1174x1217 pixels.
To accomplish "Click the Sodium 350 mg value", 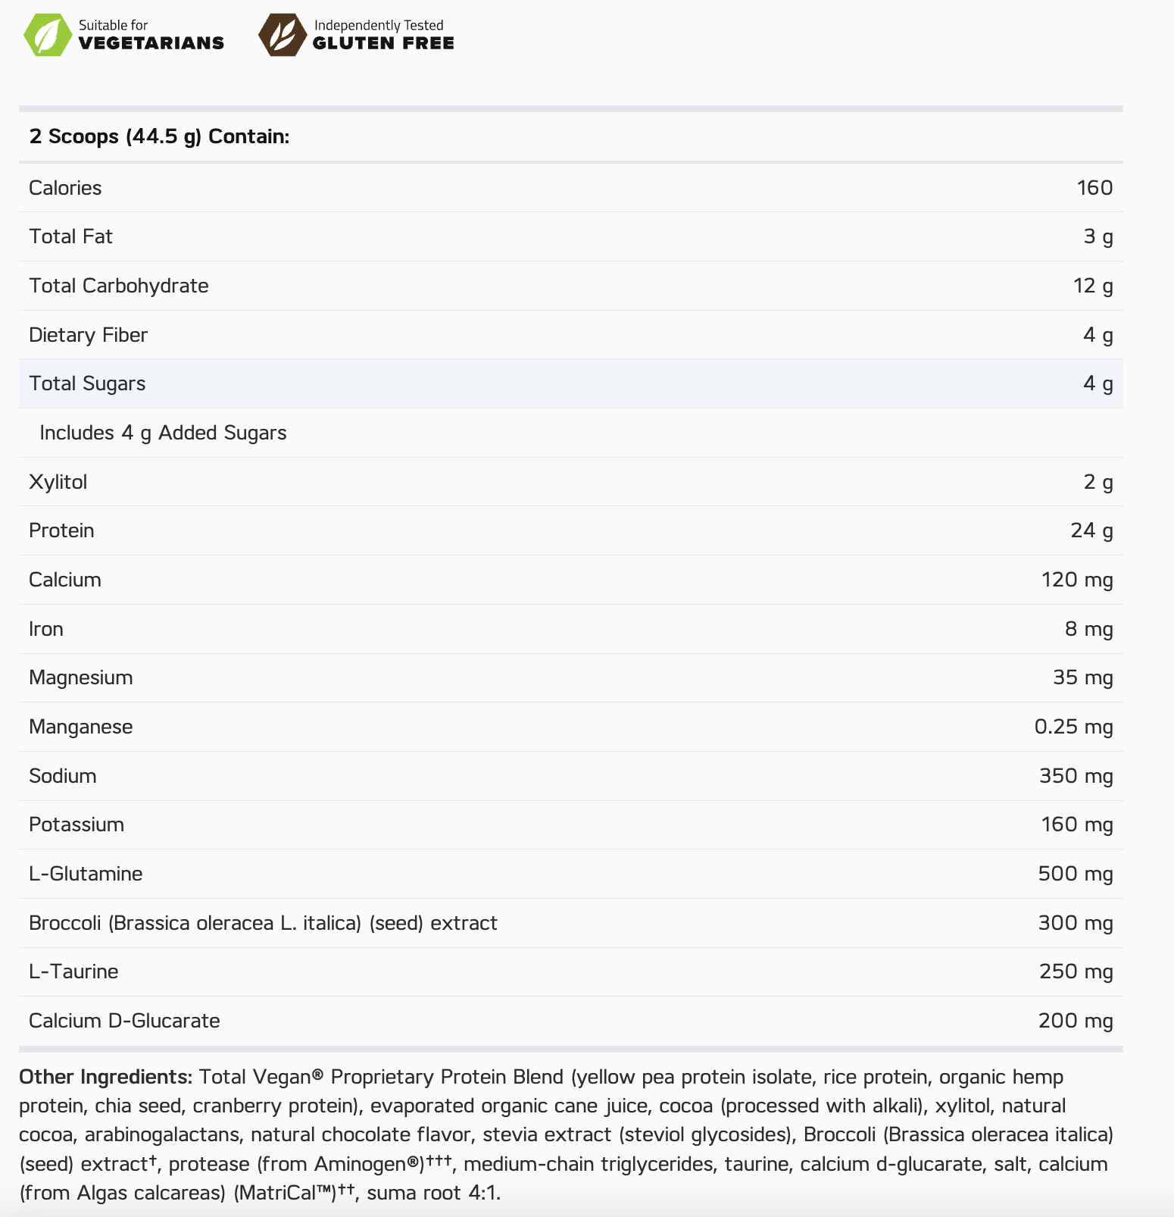I will [x=1076, y=776].
